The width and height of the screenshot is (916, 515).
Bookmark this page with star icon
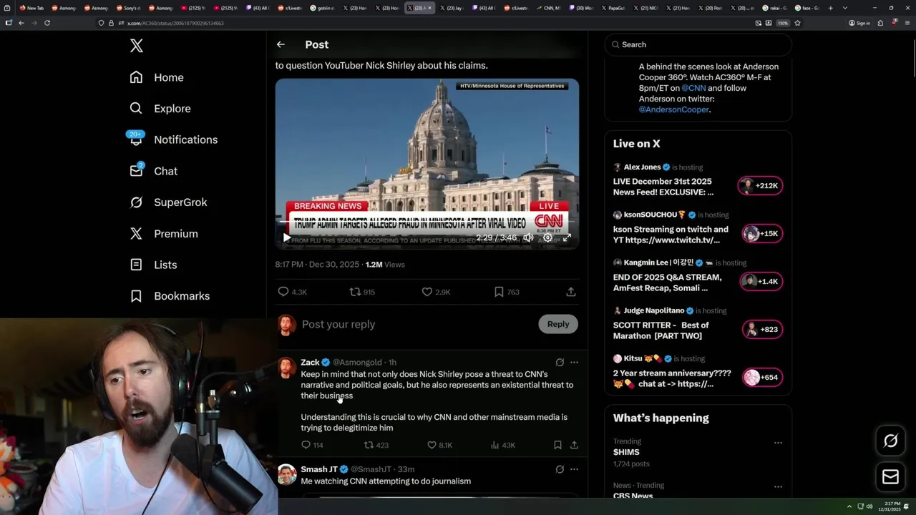(797, 23)
